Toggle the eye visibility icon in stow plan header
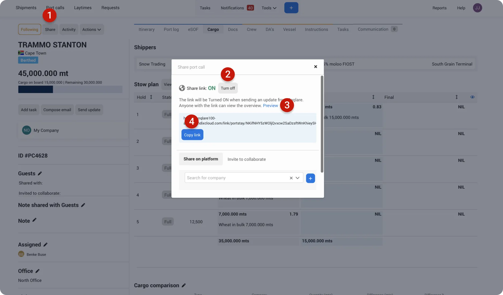The width and height of the screenshot is (503, 295). 472,97
